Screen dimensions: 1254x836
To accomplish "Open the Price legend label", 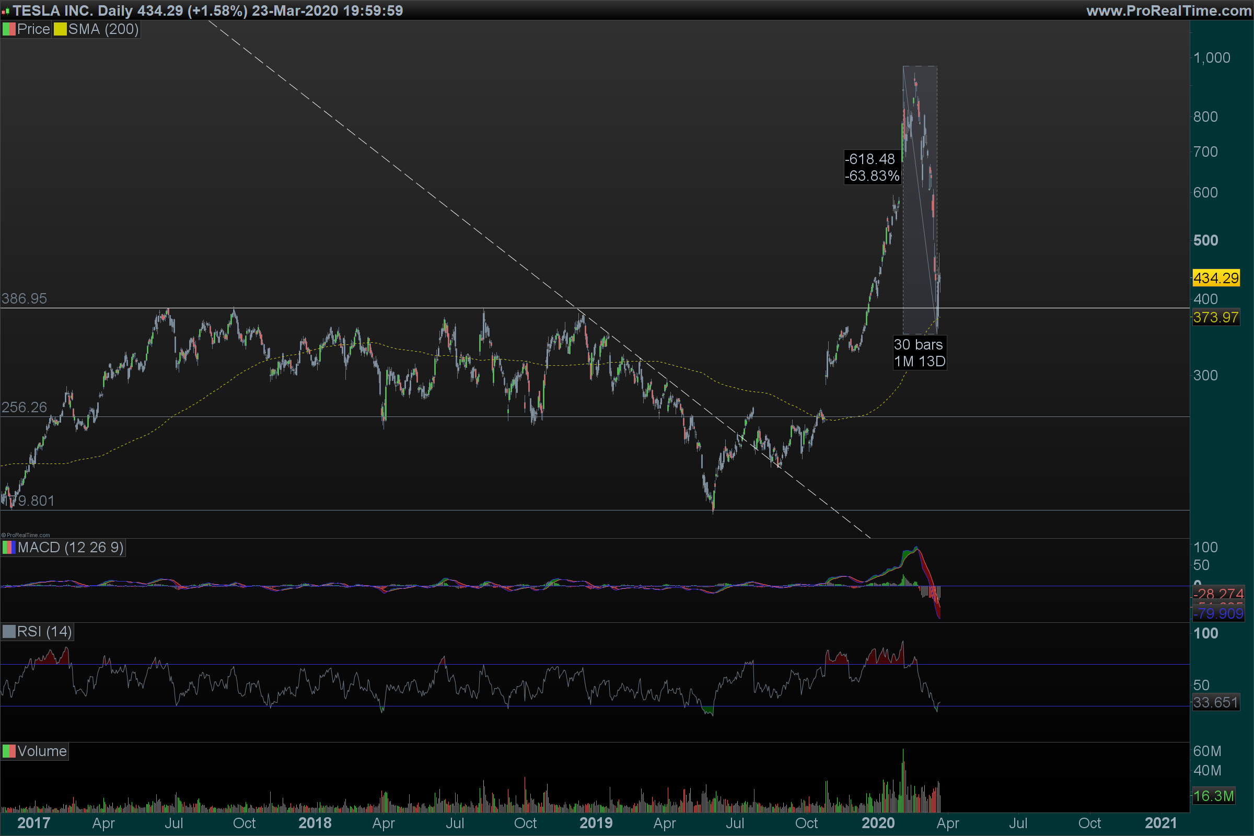I will pyautogui.click(x=33, y=29).
